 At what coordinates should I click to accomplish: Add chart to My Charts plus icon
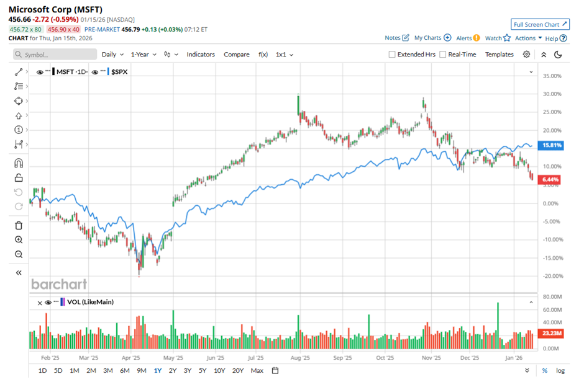[x=448, y=38]
